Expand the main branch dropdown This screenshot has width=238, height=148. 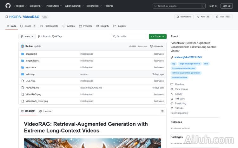pyautogui.click(x=27, y=36)
